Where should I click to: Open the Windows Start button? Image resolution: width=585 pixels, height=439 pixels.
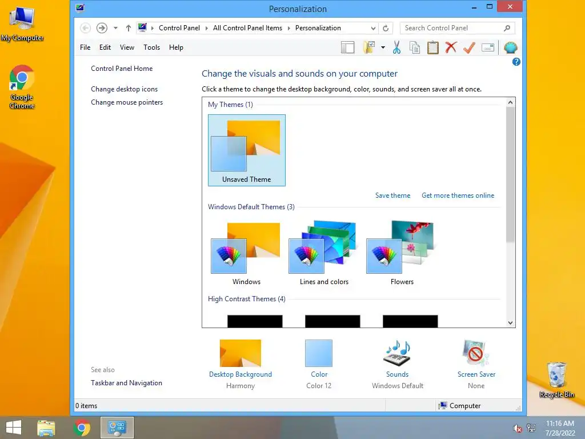[14, 428]
